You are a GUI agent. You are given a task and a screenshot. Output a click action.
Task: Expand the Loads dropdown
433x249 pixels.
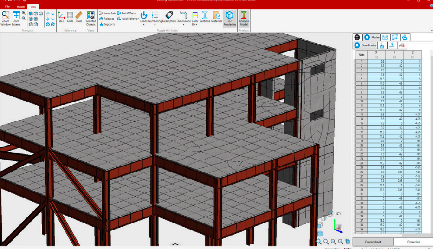point(144,18)
